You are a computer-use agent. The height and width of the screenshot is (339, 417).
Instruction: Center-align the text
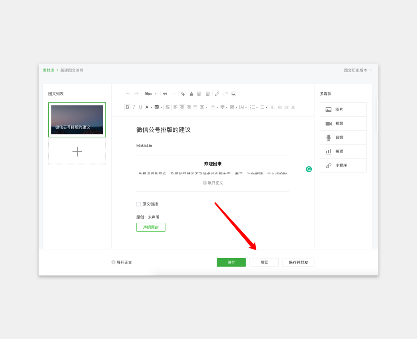coord(182,107)
